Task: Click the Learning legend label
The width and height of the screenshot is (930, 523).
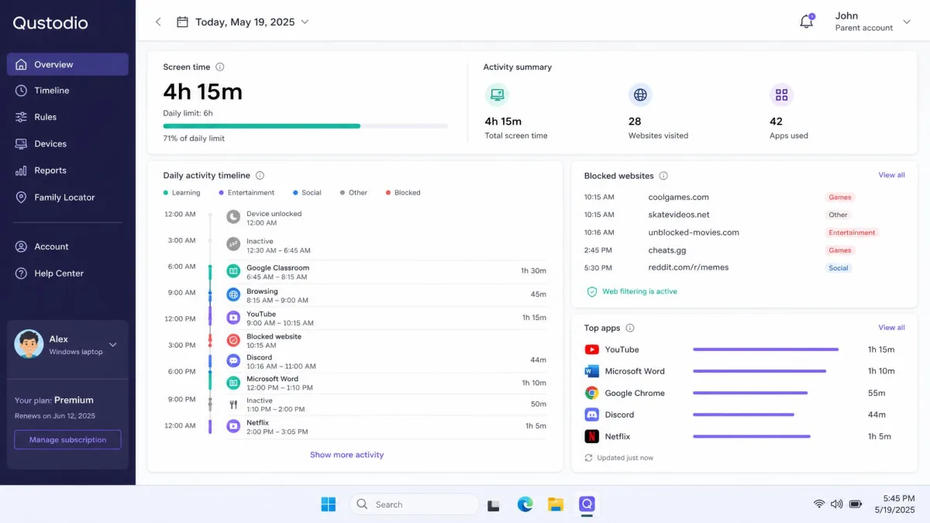Action: pyautogui.click(x=186, y=193)
